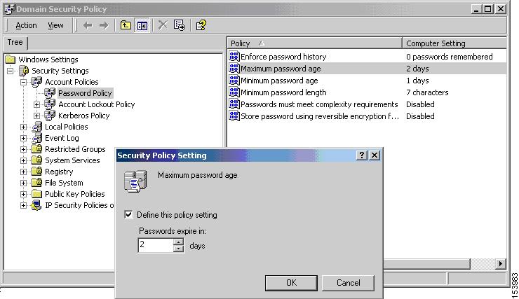Expand the Local Policies node

point(24,127)
